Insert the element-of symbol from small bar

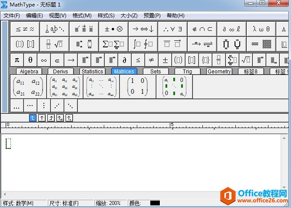[x=57, y=60]
